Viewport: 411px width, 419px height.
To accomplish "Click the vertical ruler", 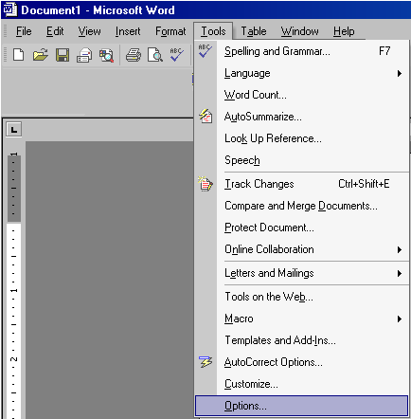I will tap(13, 286).
